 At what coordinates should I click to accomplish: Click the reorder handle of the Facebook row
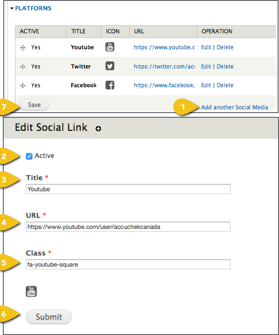[23, 85]
